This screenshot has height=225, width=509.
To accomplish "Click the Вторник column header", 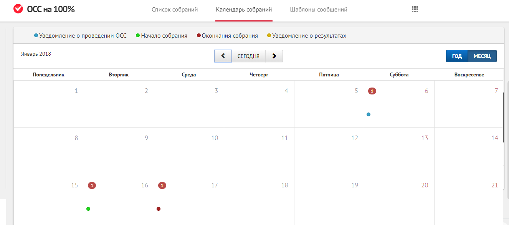I will (x=119, y=75).
